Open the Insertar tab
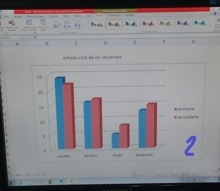 (x=18, y=17)
